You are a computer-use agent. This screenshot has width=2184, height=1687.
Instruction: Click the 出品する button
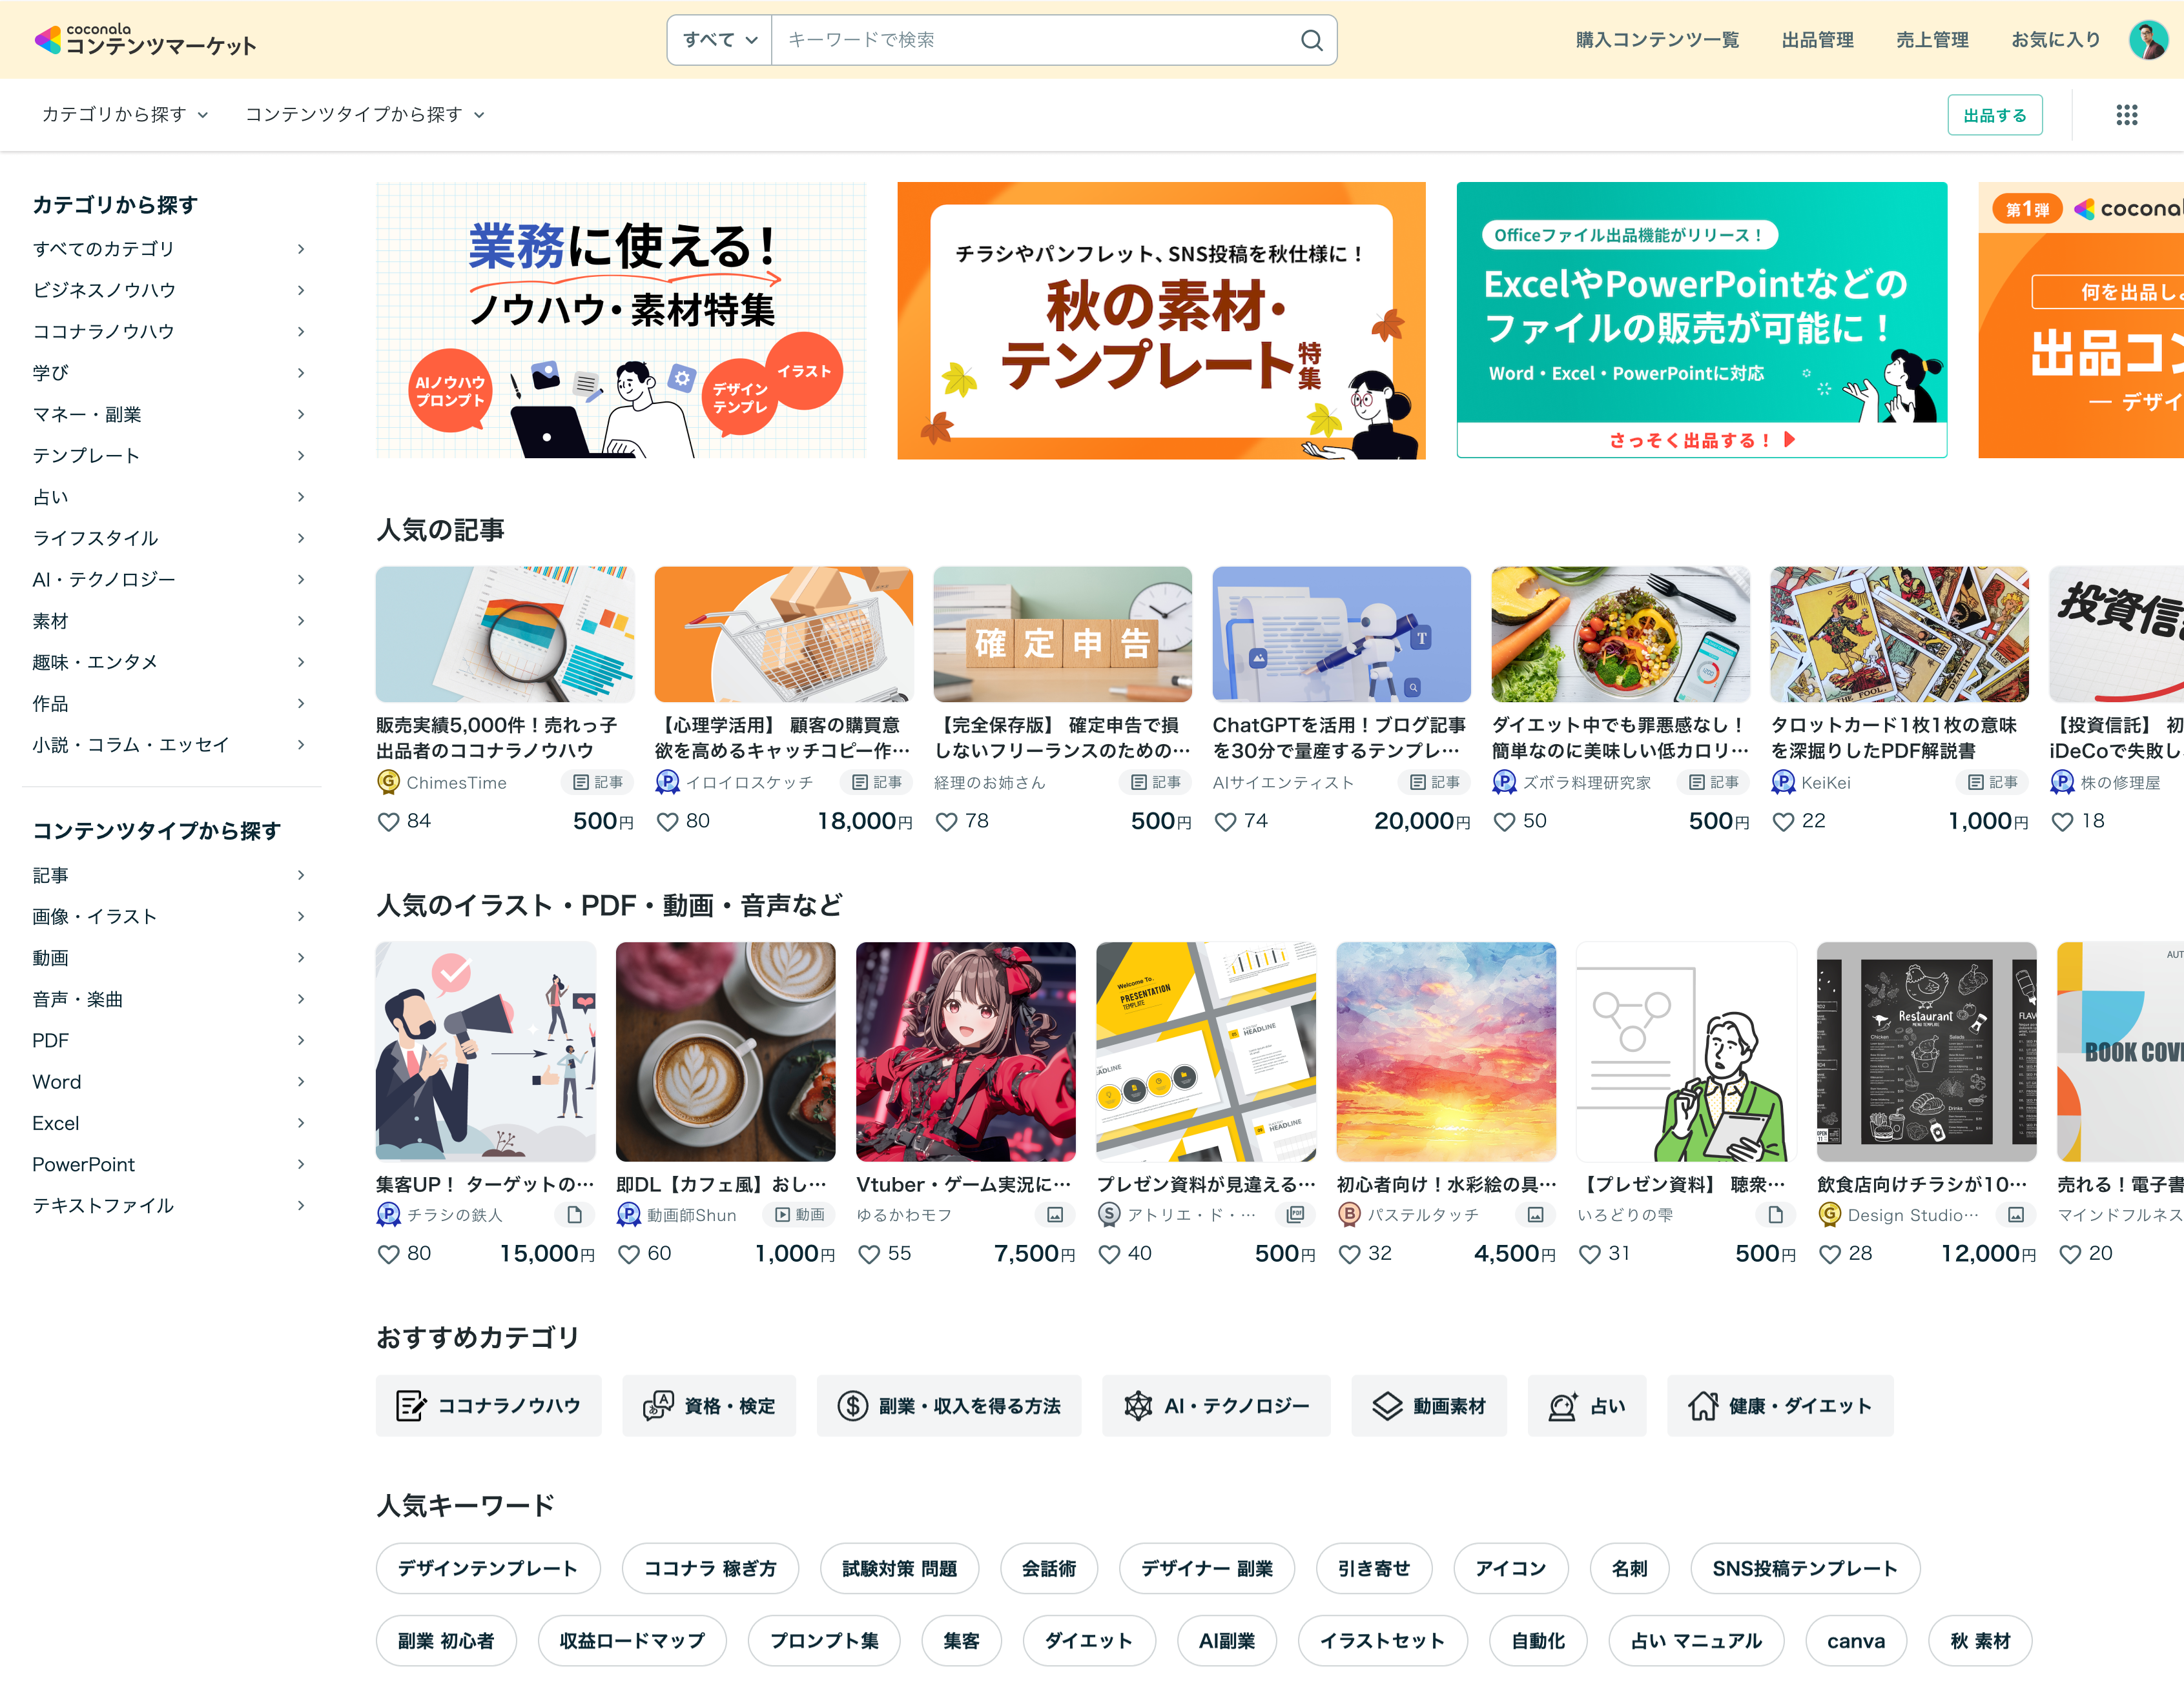click(x=1994, y=115)
